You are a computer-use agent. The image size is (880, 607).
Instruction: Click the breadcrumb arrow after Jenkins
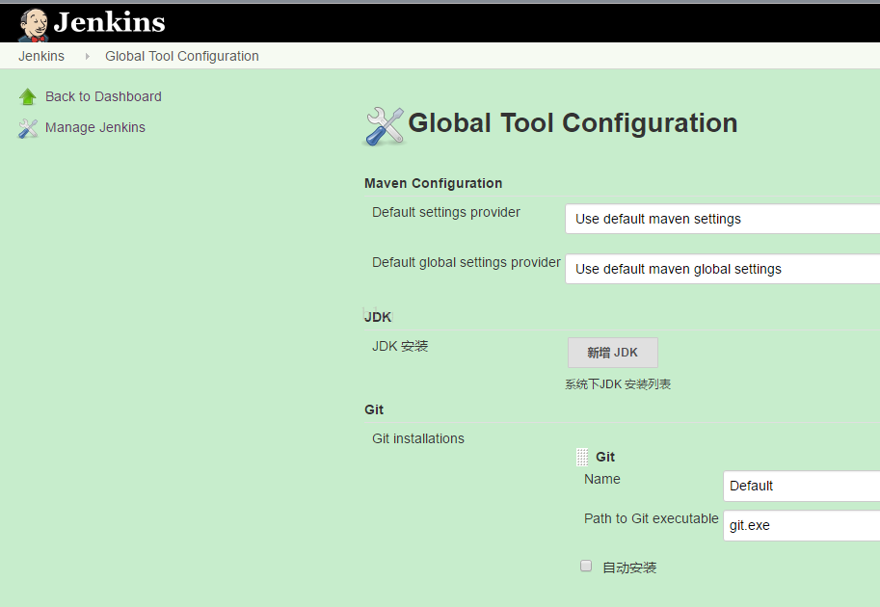point(87,56)
